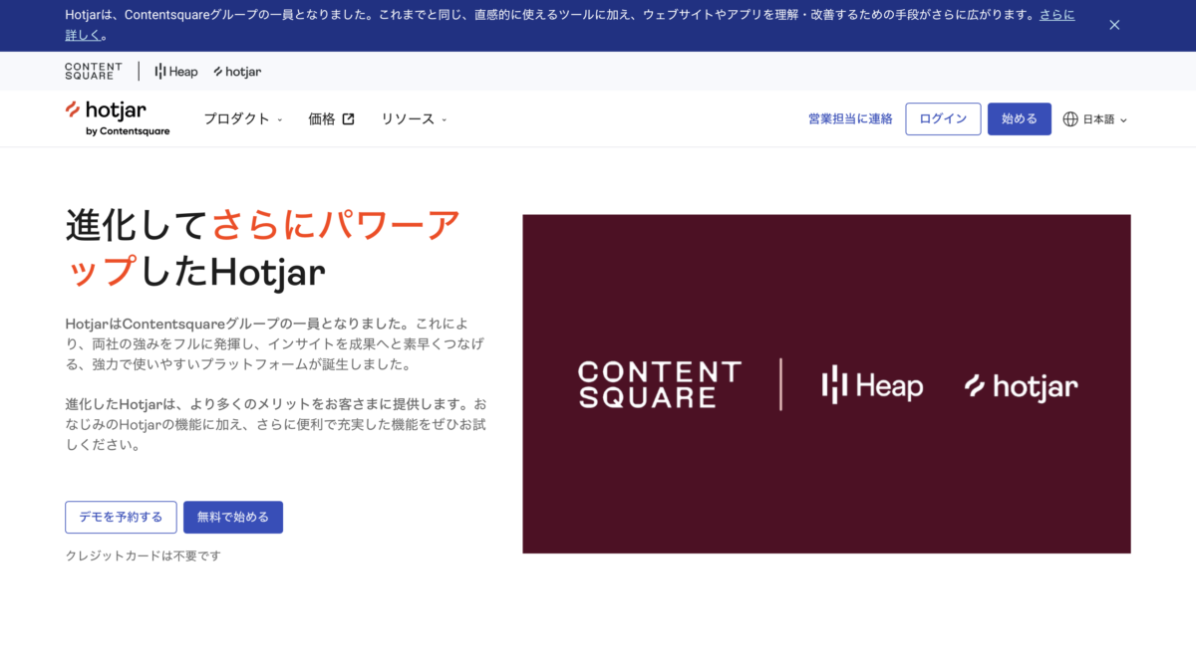
Task: Click the クレジットカードは不要です text
Action: pos(143,555)
